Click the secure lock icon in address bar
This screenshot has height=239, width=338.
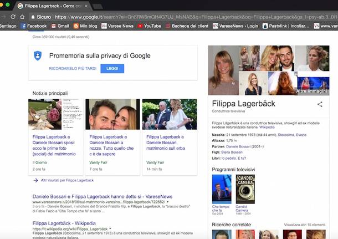coord(33,17)
